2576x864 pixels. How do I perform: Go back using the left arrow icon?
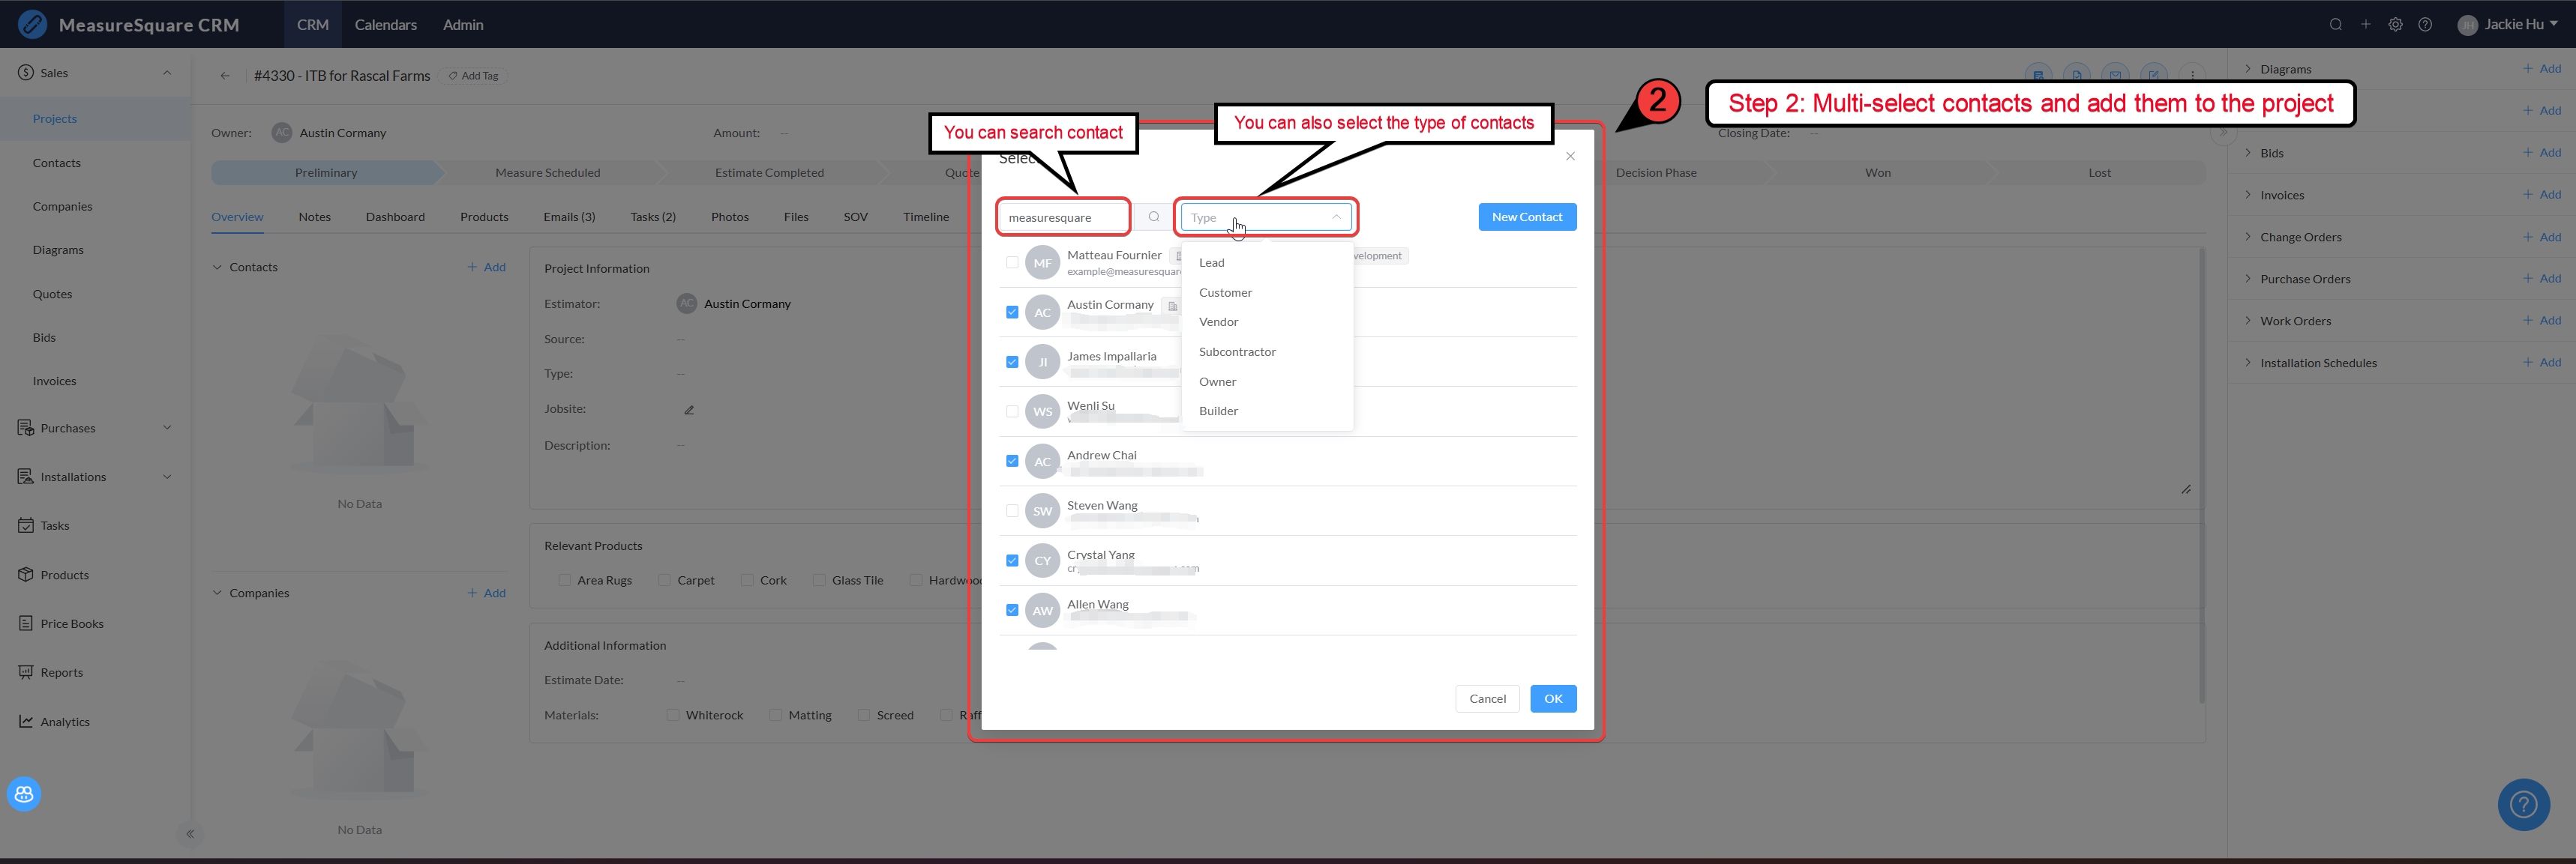click(225, 76)
